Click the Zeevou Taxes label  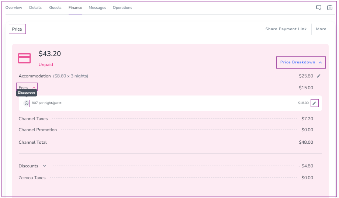coord(32,178)
